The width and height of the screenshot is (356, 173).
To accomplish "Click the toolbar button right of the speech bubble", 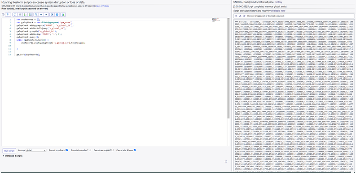I will click(20, 14).
